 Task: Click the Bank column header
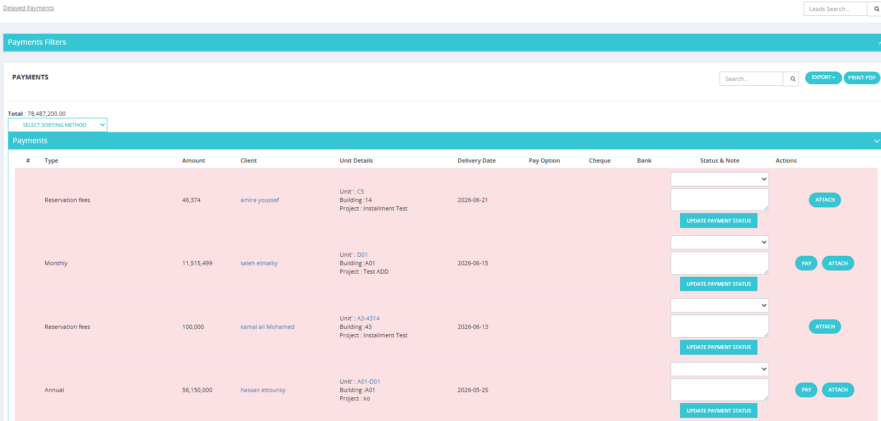pos(644,161)
